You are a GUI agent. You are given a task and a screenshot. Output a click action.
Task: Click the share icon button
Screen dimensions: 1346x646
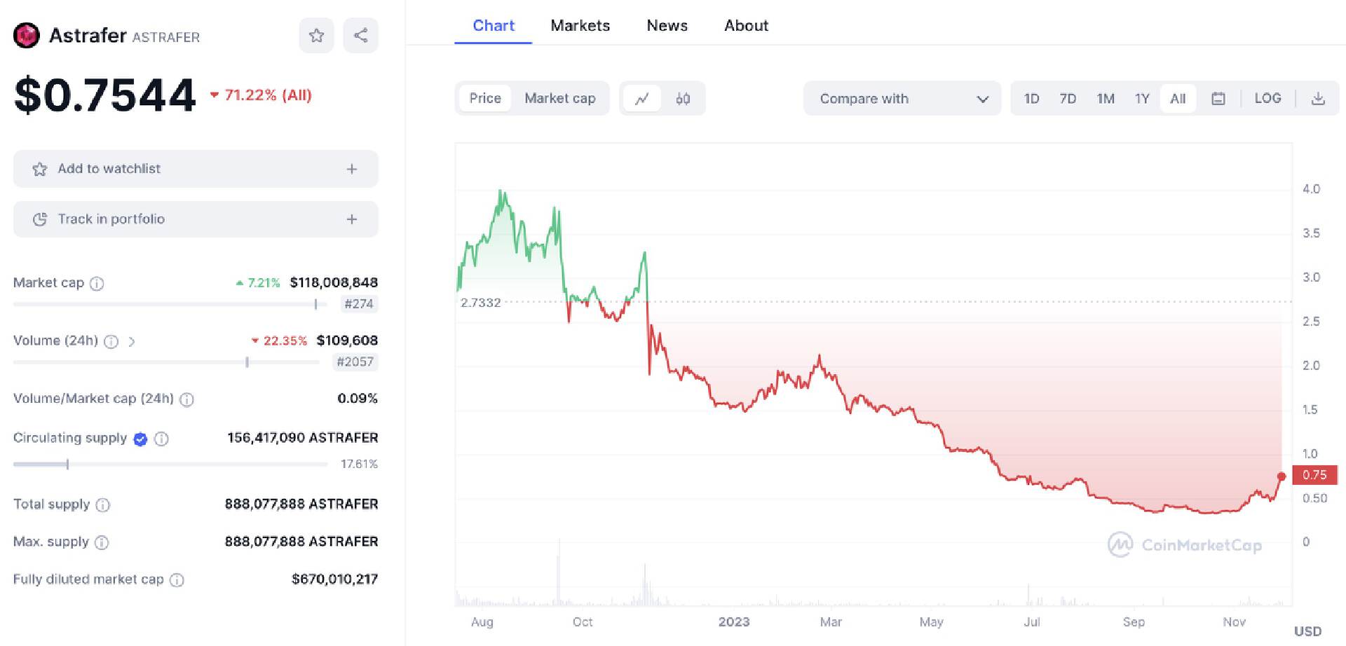tap(360, 36)
